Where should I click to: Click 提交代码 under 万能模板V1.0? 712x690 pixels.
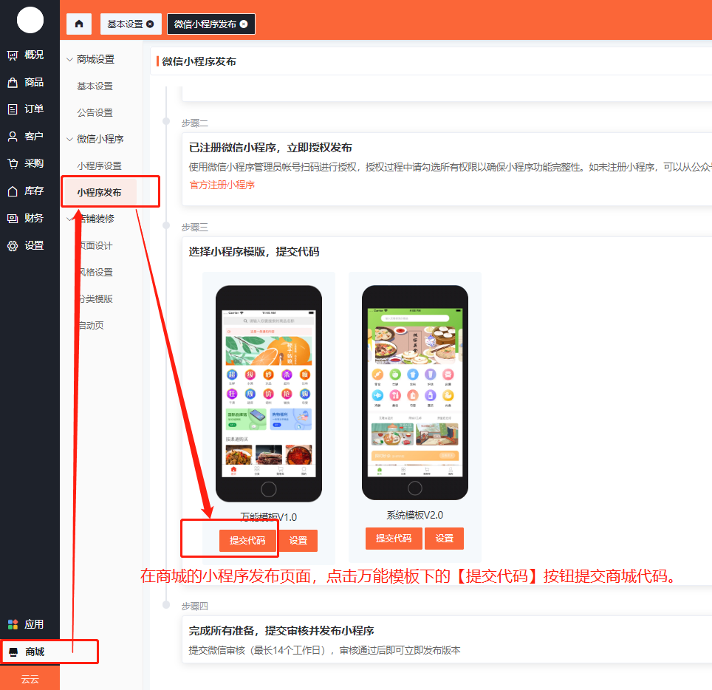[247, 541]
